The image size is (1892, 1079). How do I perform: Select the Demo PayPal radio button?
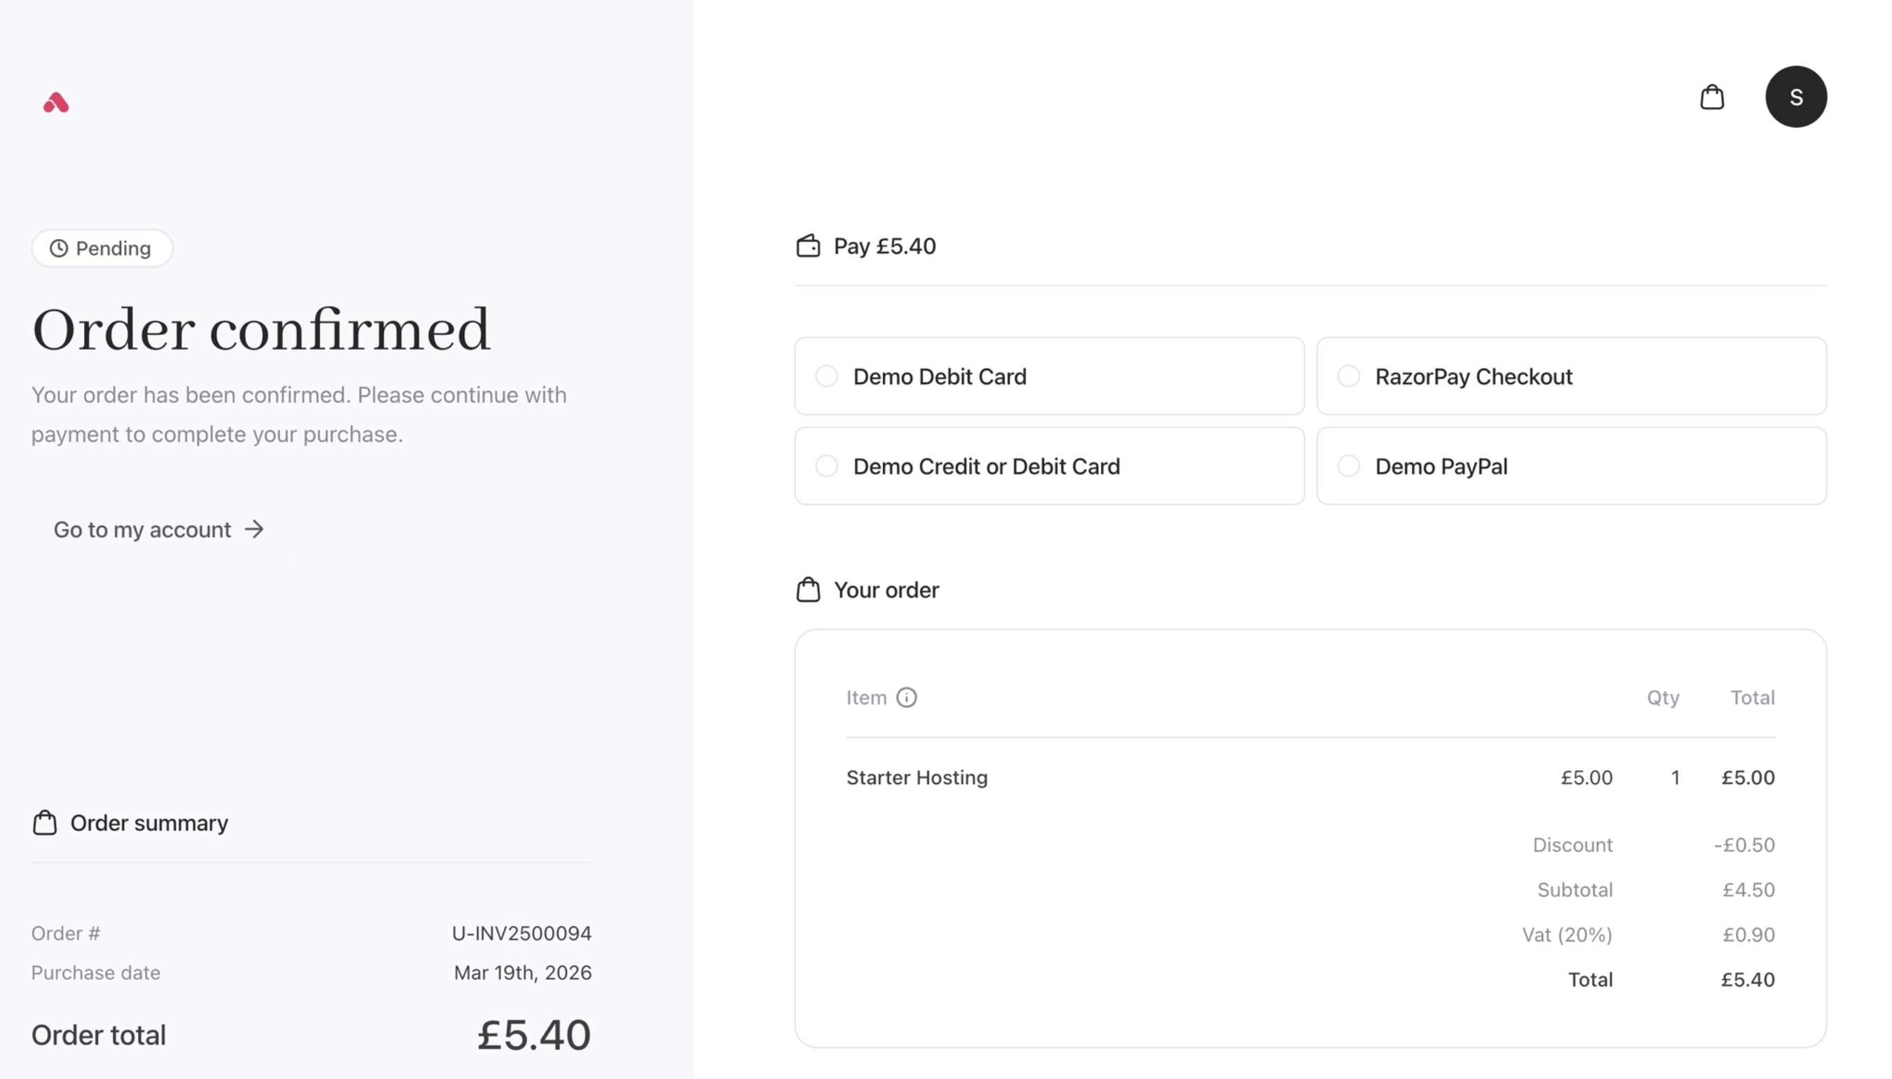1348,466
